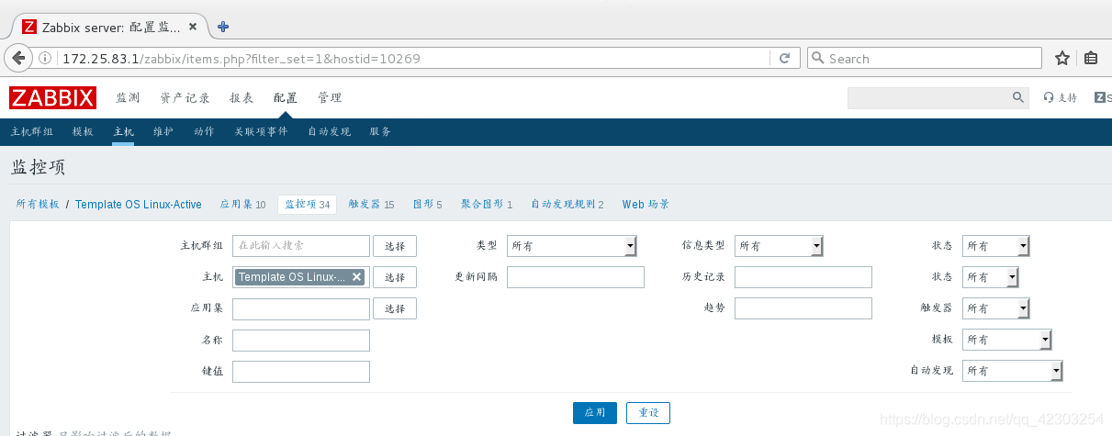This screenshot has height=436, width=1112.
Task: Click the 重设 reset button
Action: pos(648,412)
